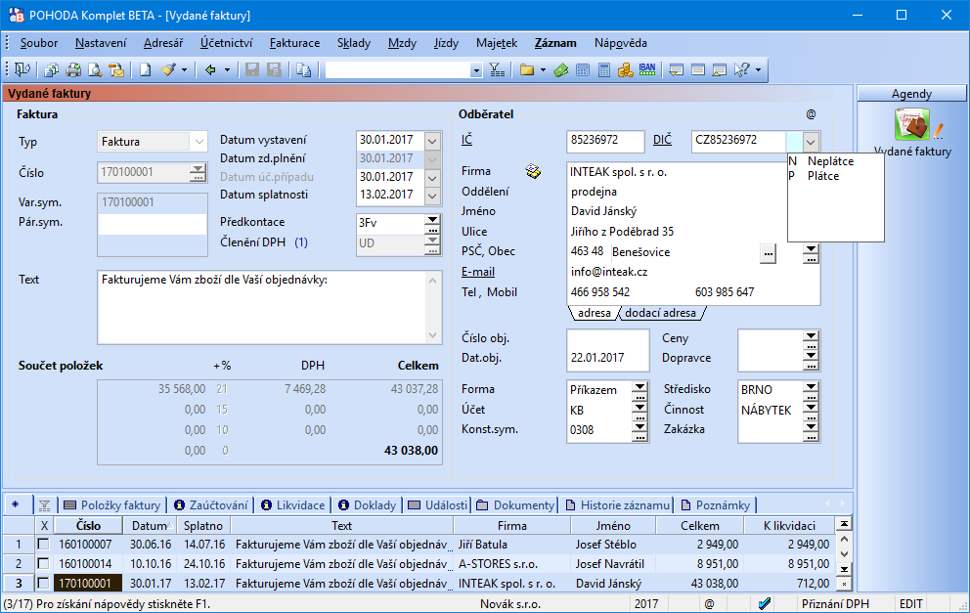
Task: Click the copy record toolbar icon
Action: [x=303, y=69]
